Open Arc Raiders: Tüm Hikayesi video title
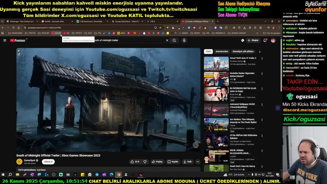 [243, 121]
